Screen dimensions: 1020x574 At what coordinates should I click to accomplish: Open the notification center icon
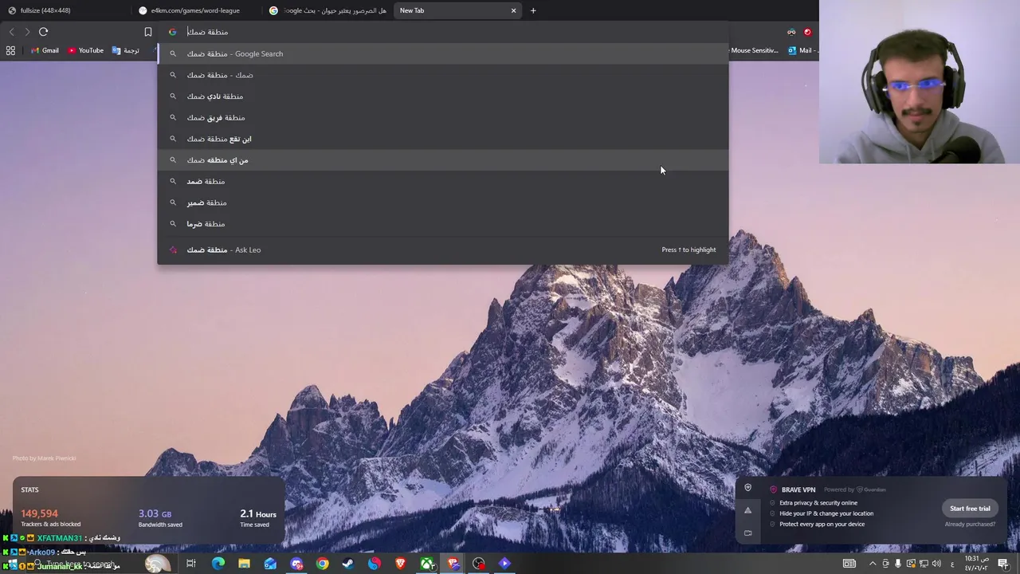click(x=1003, y=564)
